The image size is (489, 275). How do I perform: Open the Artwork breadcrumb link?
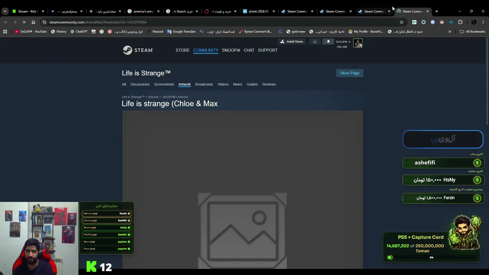click(153, 97)
